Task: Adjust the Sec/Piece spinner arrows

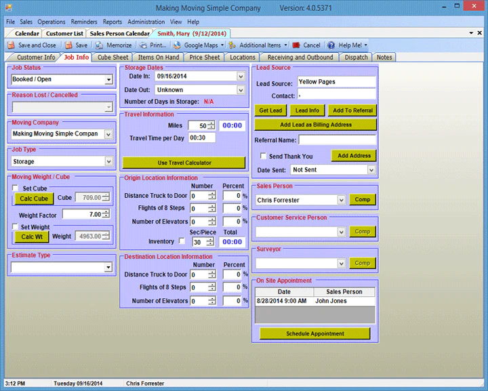Action: (210, 242)
